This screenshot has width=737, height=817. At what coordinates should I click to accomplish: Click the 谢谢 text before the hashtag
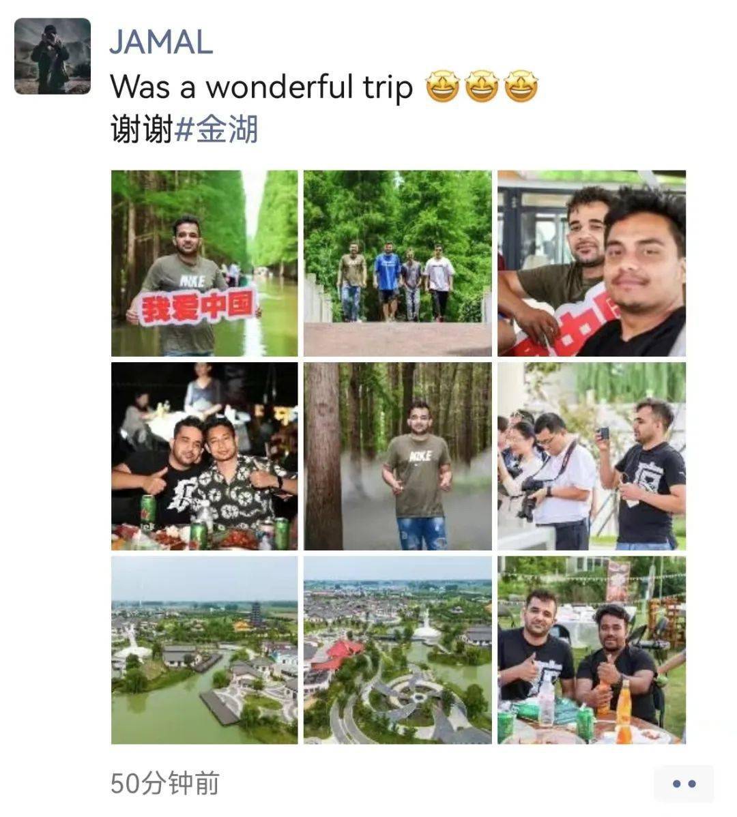141,130
